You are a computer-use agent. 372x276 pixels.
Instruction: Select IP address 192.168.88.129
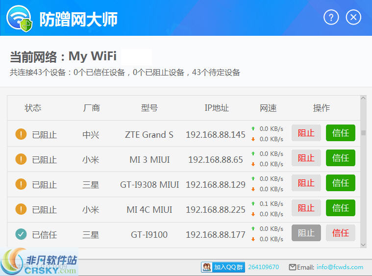(216, 185)
